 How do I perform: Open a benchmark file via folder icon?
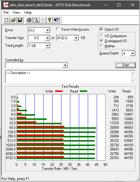click(13, 20)
